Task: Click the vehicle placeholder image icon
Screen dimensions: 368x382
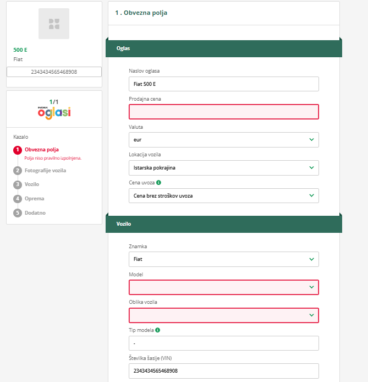Action: click(54, 24)
